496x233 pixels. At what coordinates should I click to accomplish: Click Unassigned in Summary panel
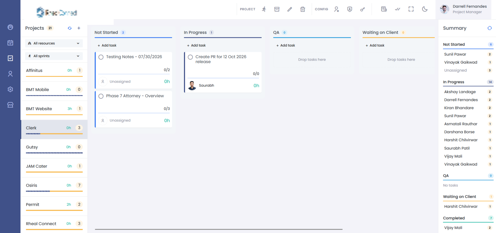point(455,70)
